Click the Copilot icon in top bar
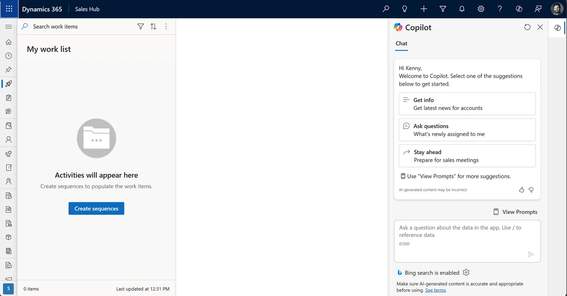The height and width of the screenshot is (296, 567). (519, 9)
